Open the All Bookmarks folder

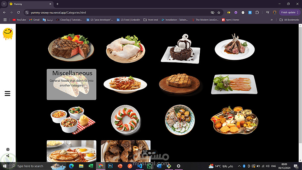point(289,20)
